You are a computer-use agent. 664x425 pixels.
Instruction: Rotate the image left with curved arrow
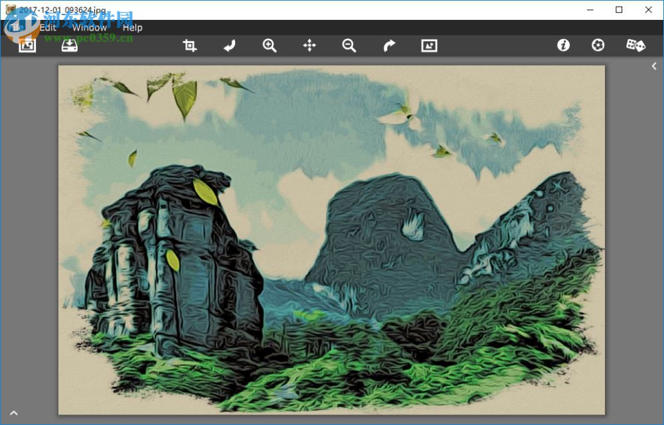(x=229, y=45)
